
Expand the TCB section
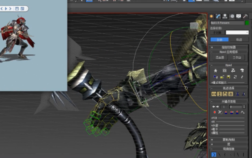(214, 118)
